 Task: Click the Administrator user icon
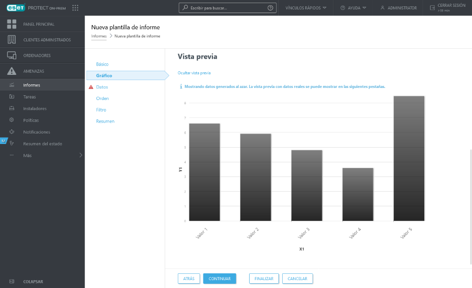tap(383, 8)
